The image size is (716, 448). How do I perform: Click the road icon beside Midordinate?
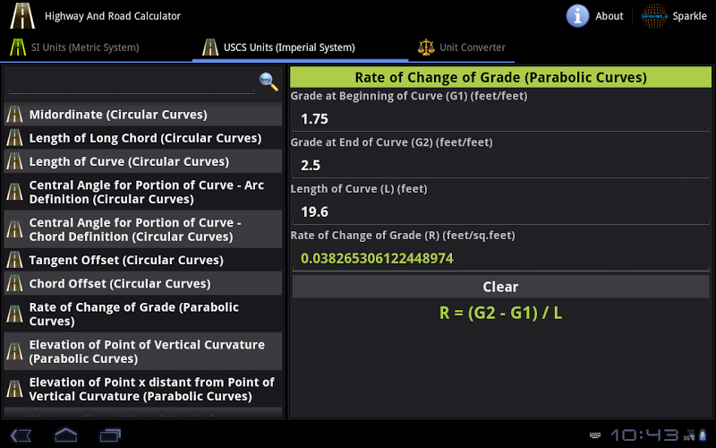[x=14, y=115]
